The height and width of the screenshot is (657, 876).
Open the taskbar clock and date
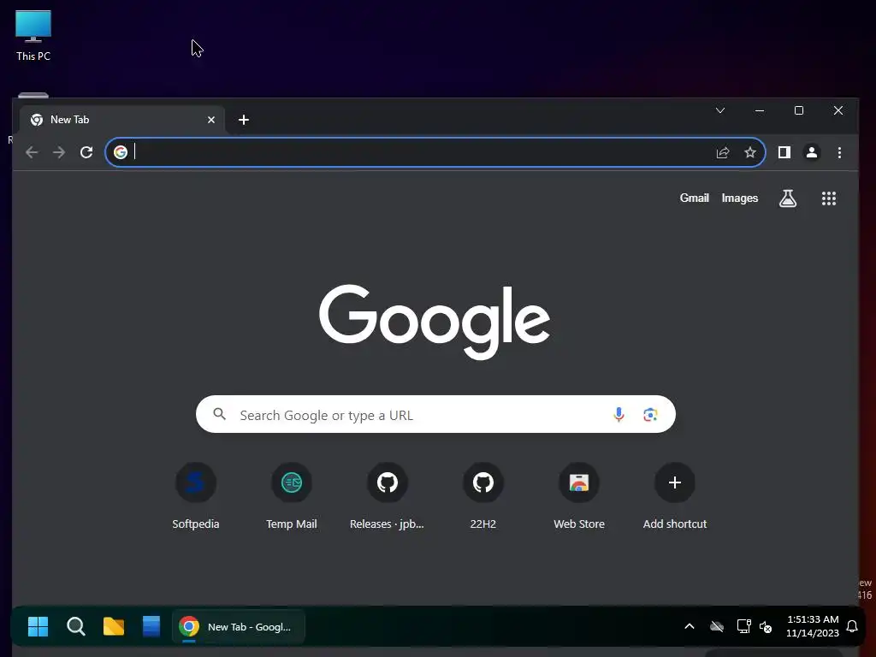click(813, 626)
